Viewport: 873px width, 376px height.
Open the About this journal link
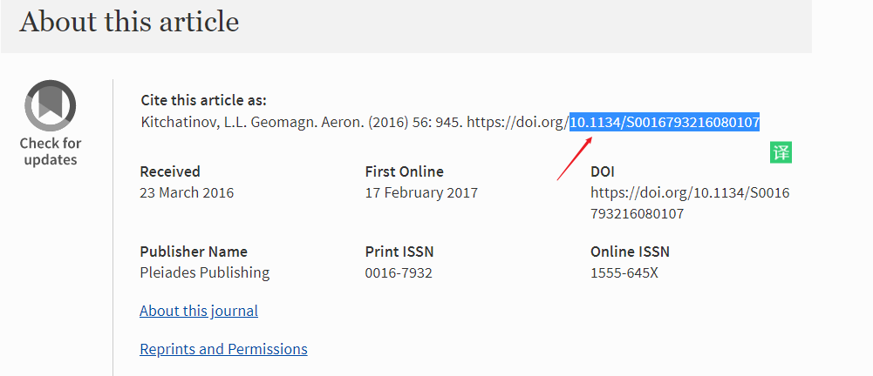[x=199, y=311]
